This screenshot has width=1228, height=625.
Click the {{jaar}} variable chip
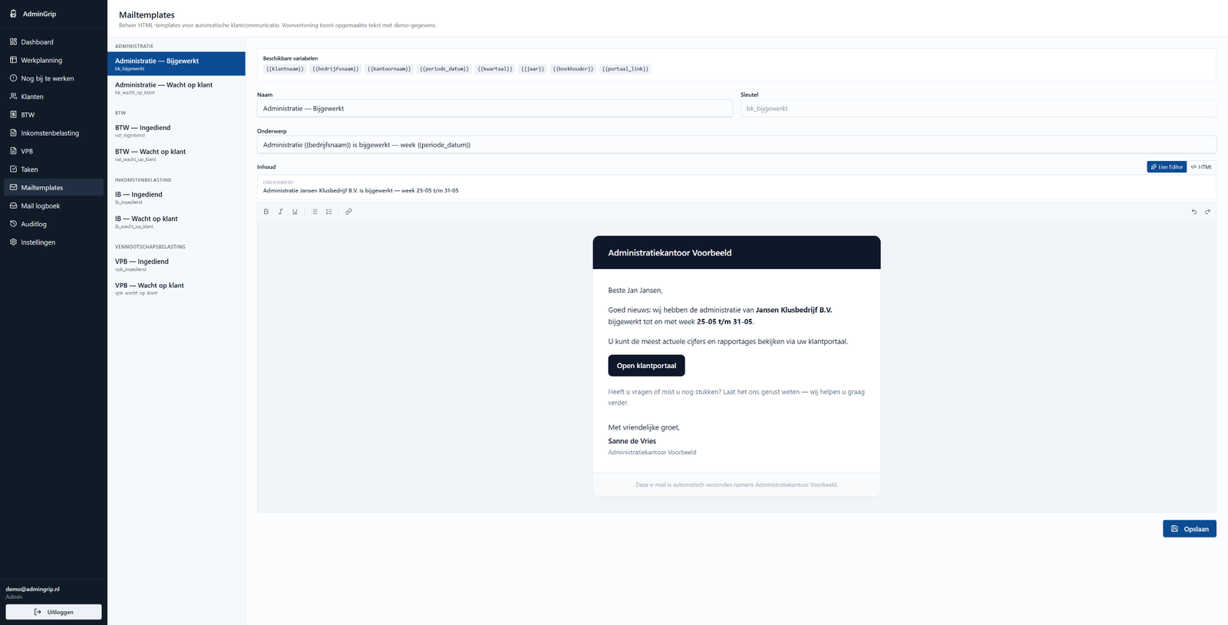[x=533, y=69]
